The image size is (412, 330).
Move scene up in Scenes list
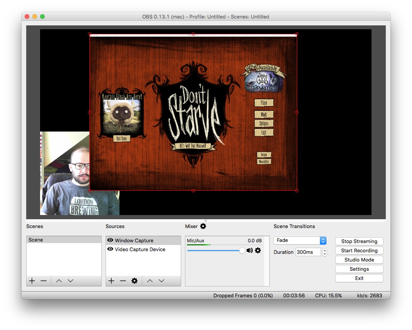click(x=59, y=281)
